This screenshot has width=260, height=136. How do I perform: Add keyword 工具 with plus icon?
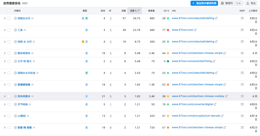point(15,30)
